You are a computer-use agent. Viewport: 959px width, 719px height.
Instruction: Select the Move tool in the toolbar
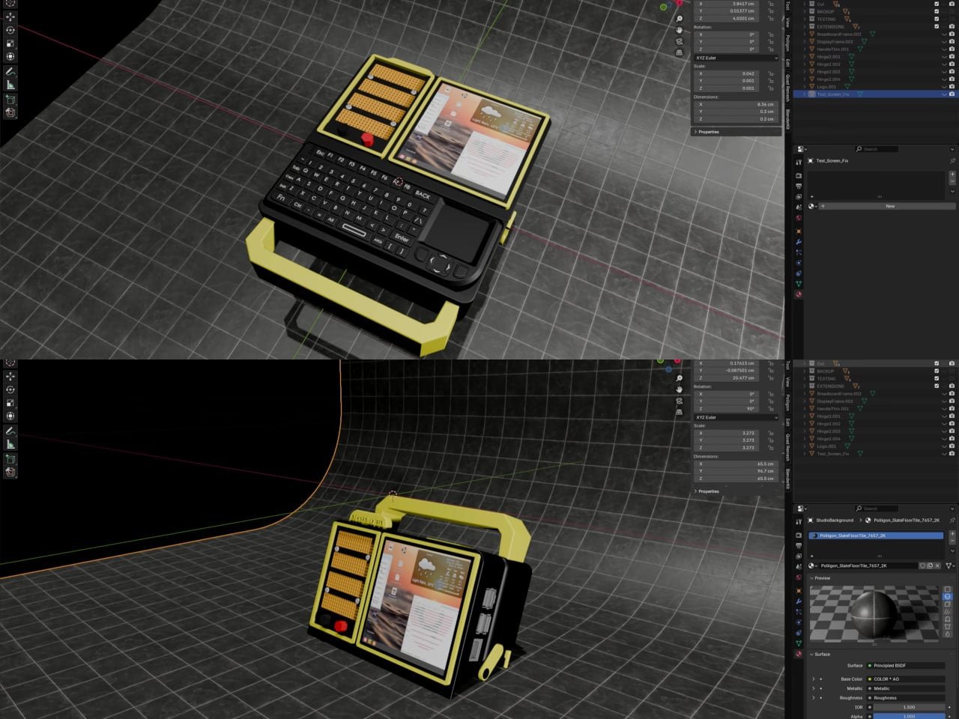10,16
